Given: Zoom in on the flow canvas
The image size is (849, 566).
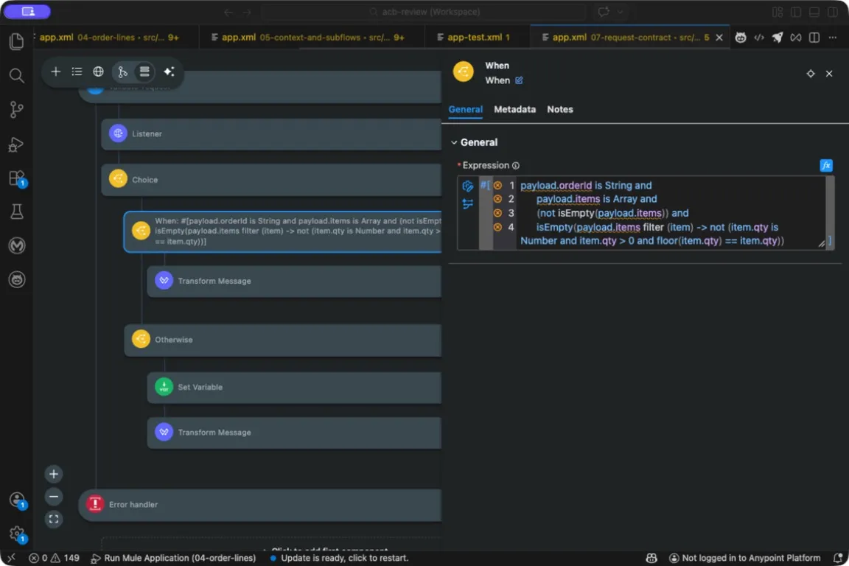Looking at the screenshot, I should click(54, 475).
